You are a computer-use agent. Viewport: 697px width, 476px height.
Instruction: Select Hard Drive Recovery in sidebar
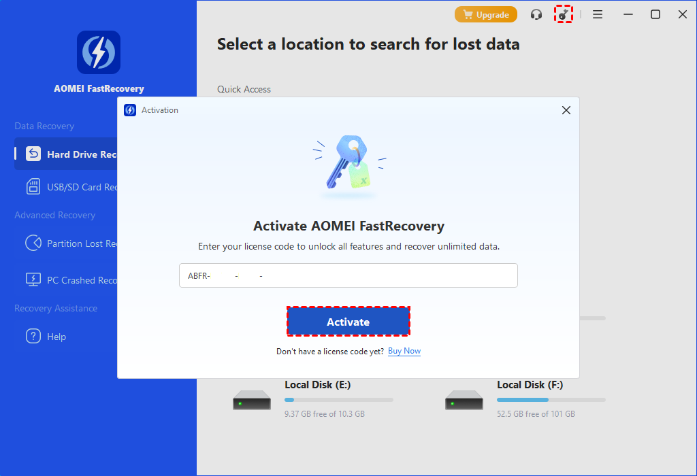tap(66, 154)
